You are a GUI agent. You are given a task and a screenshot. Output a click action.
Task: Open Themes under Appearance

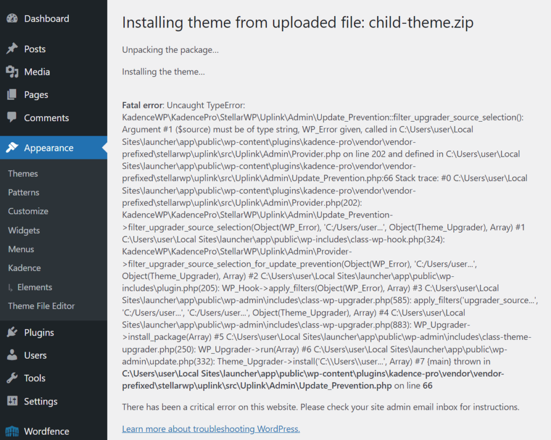pos(23,173)
